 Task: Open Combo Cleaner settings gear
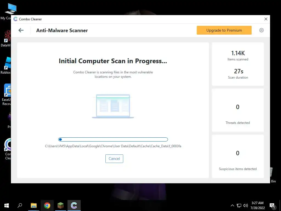point(261,30)
